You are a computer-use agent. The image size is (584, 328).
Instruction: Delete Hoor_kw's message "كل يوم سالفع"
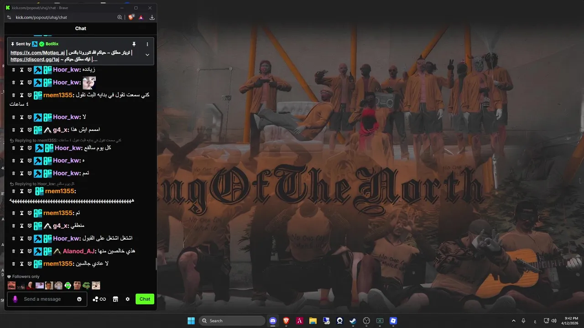(x=14, y=148)
